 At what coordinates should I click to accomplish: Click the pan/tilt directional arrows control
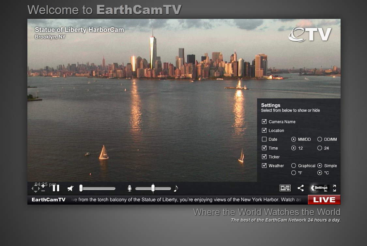(x=36, y=188)
